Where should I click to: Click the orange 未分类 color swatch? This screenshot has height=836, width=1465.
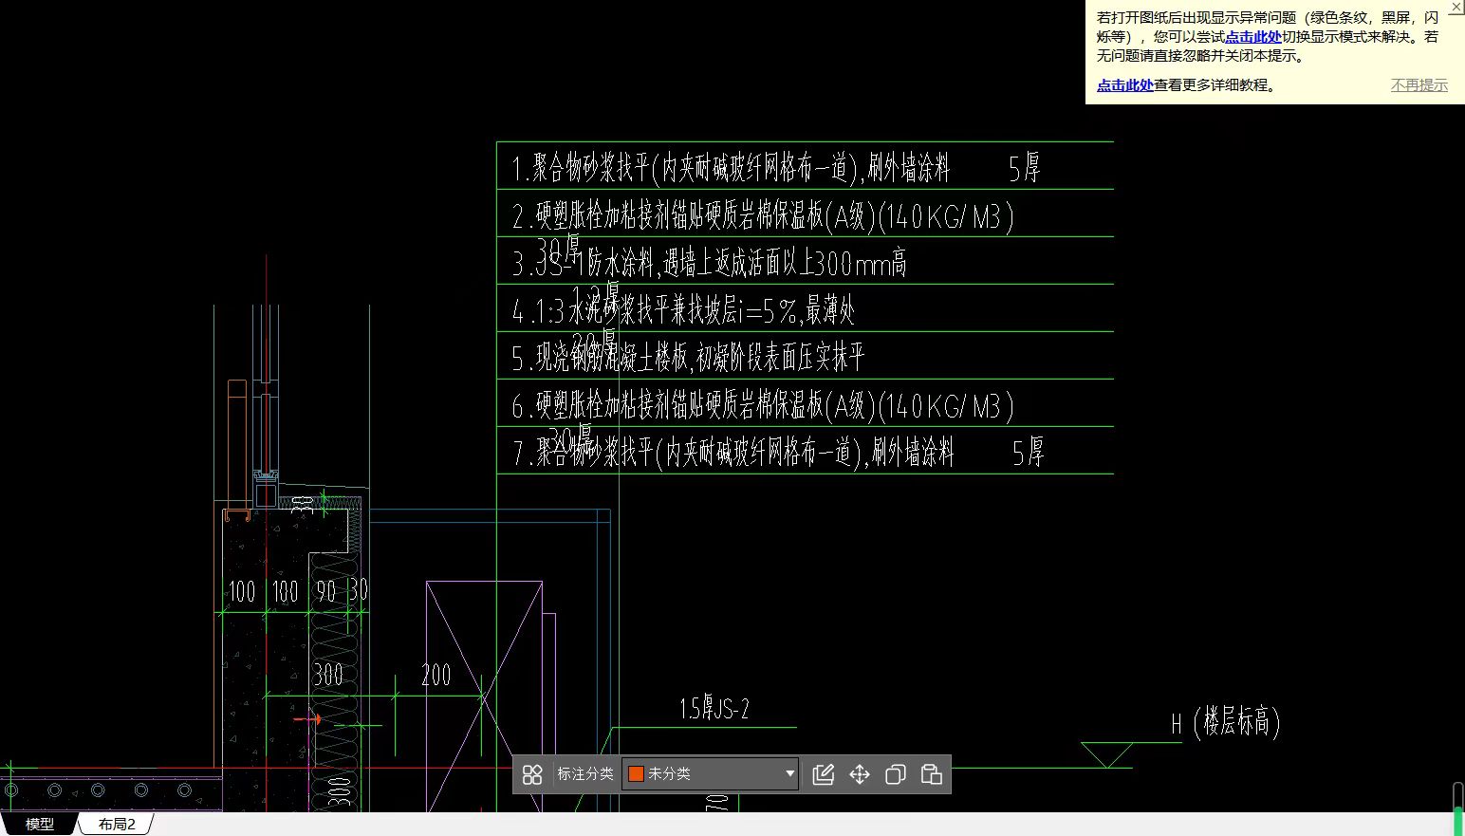637,774
